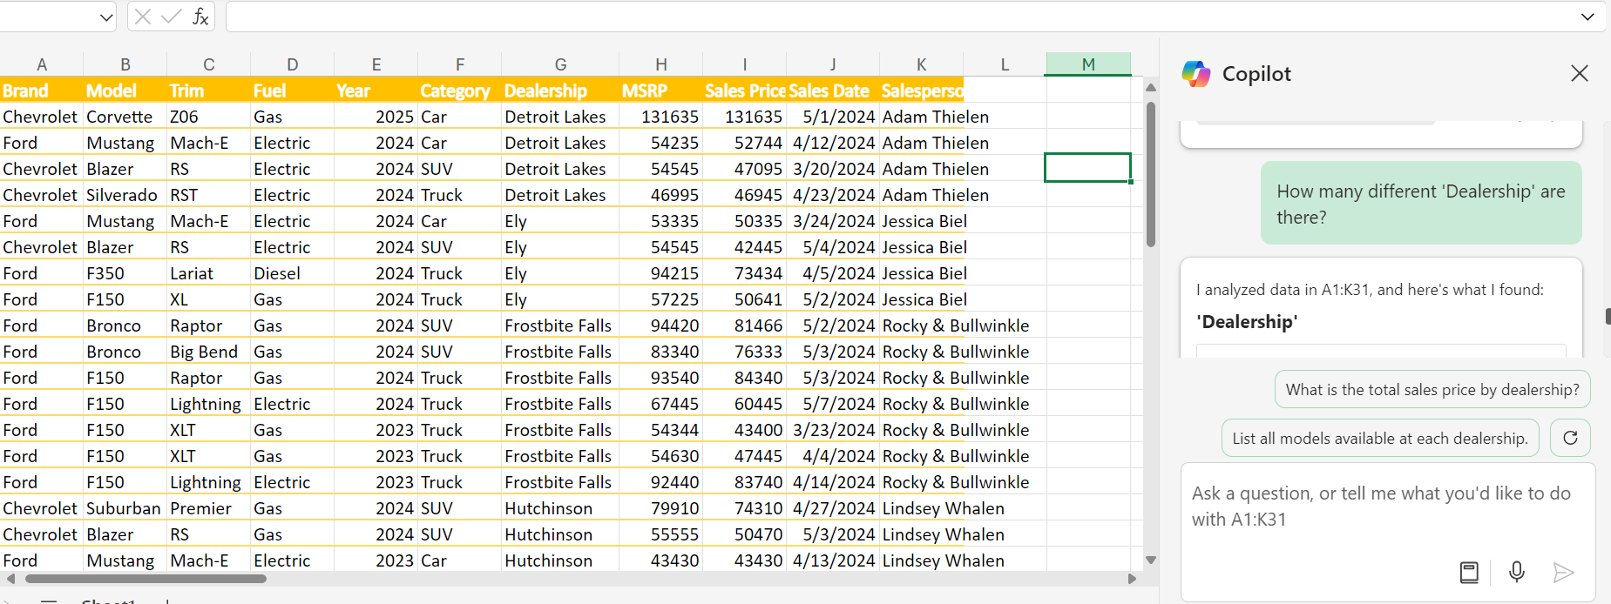The image size is (1611, 604).
Task: Click the 'Premier' trim cell
Action: pyautogui.click(x=209, y=508)
